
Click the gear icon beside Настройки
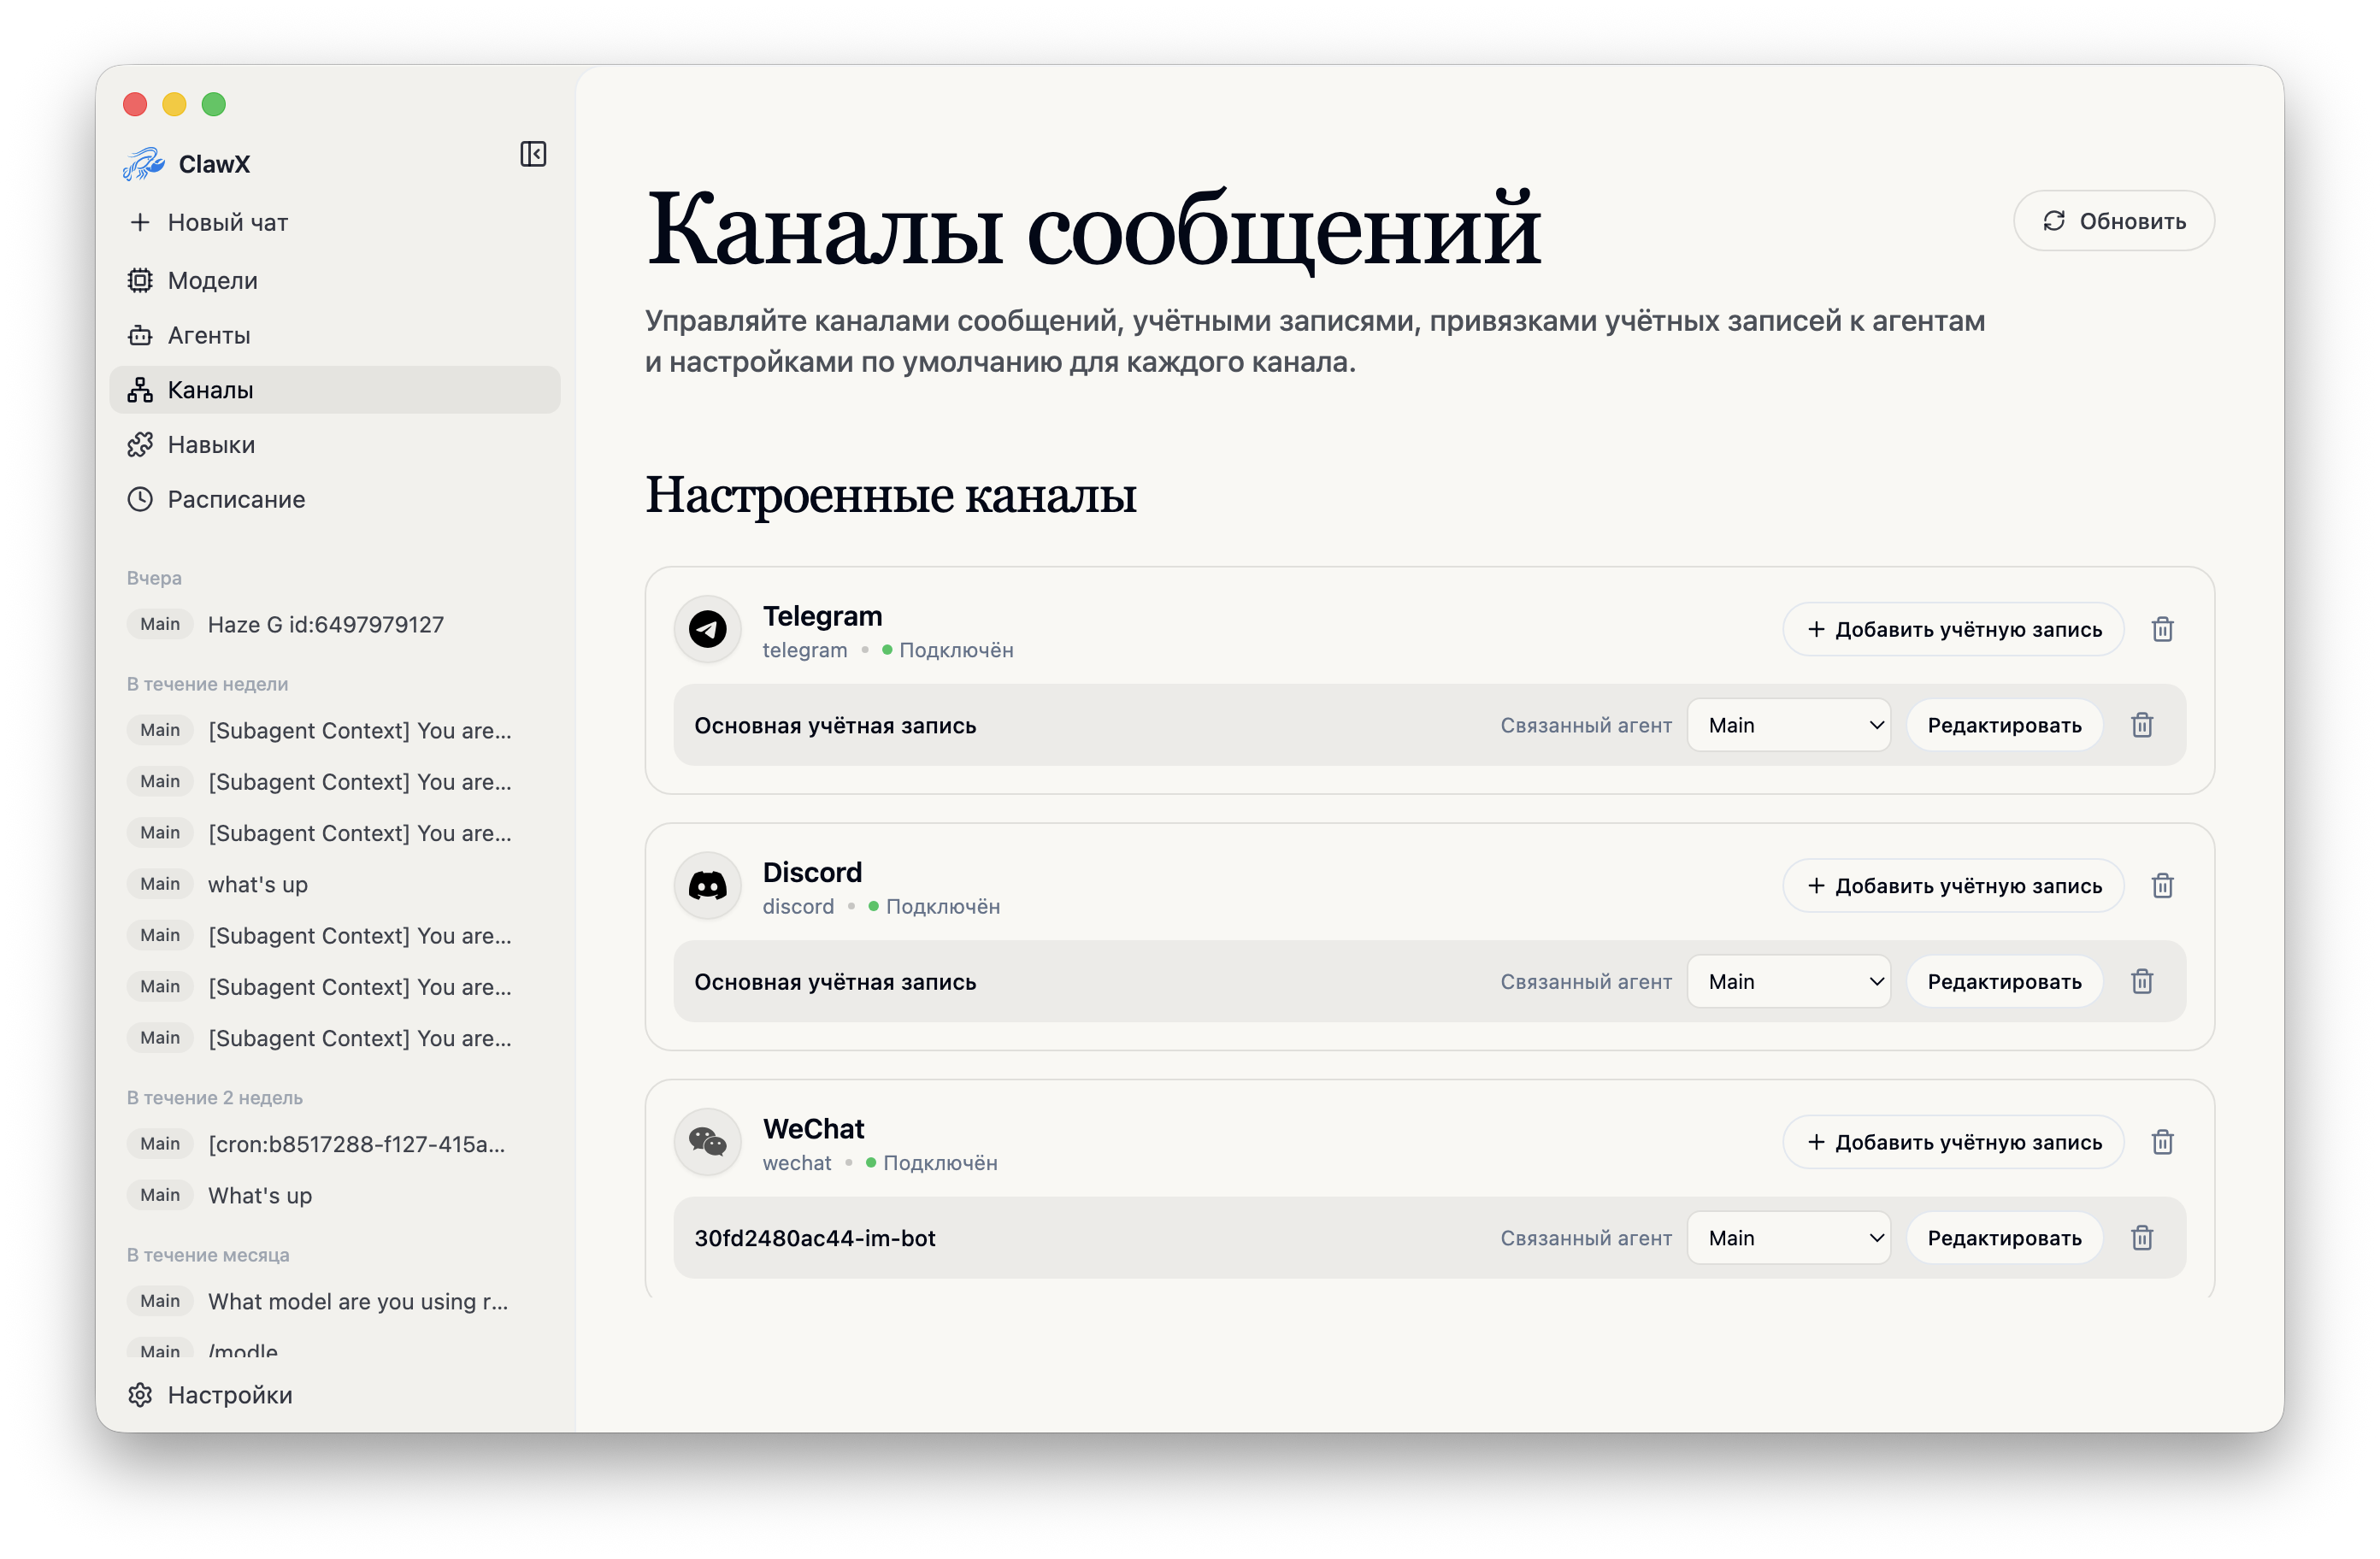(x=140, y=1395)
